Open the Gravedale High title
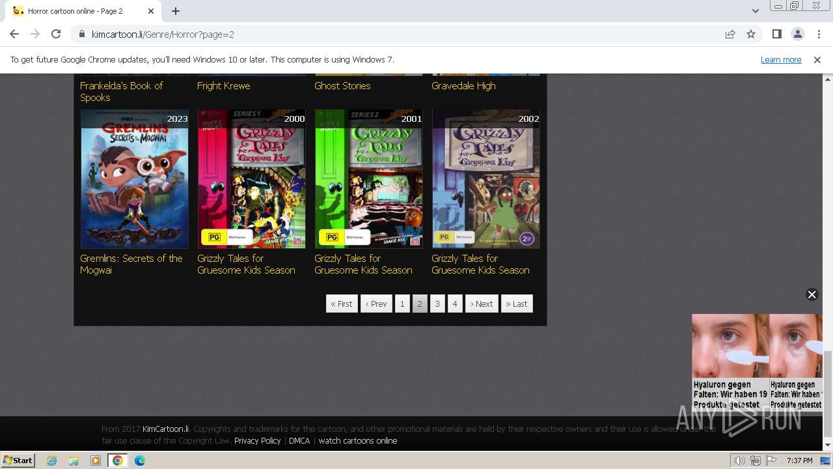Viewport: 833px width, 469px height. point(463,85)
